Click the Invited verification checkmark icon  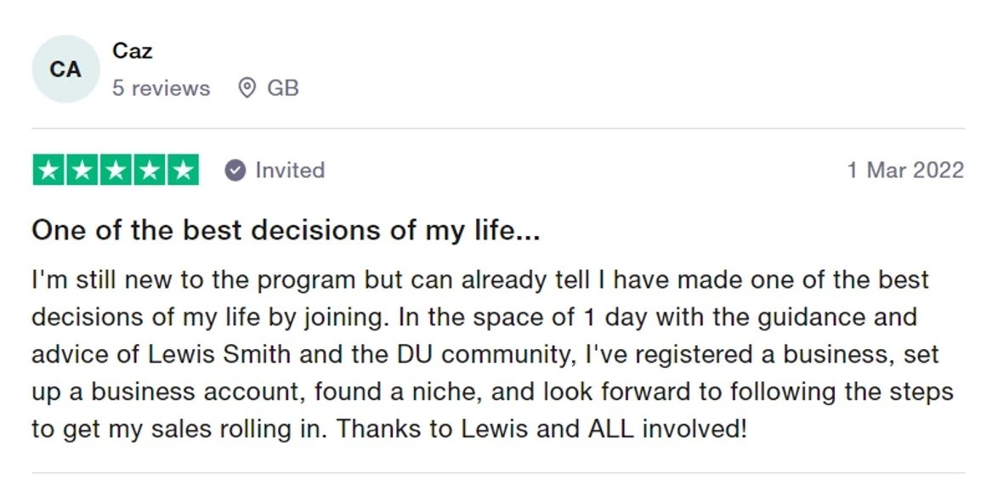point(235,171)
